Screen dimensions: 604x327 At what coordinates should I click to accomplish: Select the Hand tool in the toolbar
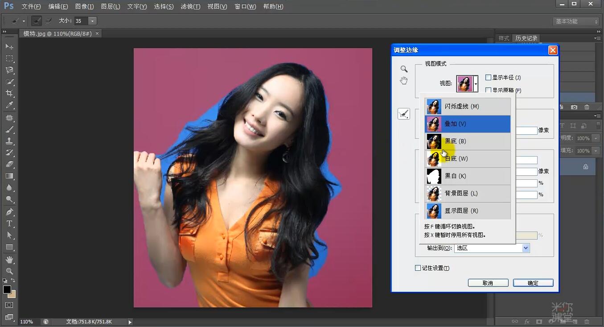[x=9, y=259]
